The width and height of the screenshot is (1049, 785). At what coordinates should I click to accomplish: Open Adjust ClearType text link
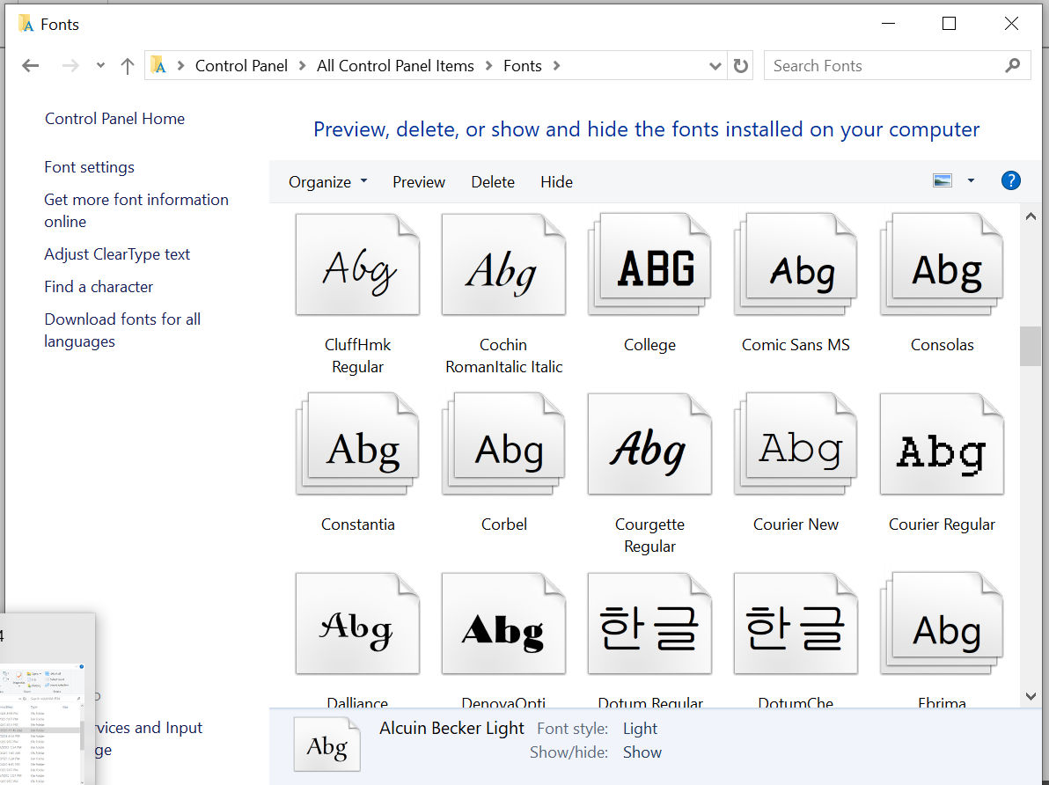tap(117, 254)
